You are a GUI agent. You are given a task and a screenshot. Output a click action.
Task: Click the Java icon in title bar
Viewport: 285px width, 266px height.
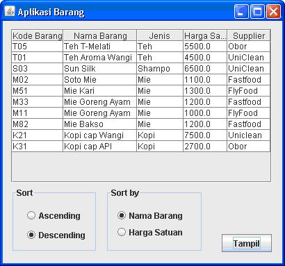pos(10,11)
